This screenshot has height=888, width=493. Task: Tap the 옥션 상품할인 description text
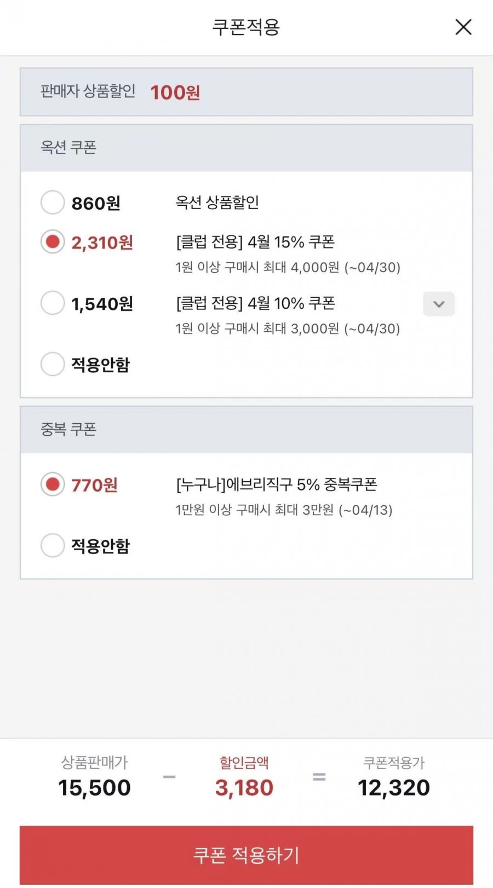(217, 203)
